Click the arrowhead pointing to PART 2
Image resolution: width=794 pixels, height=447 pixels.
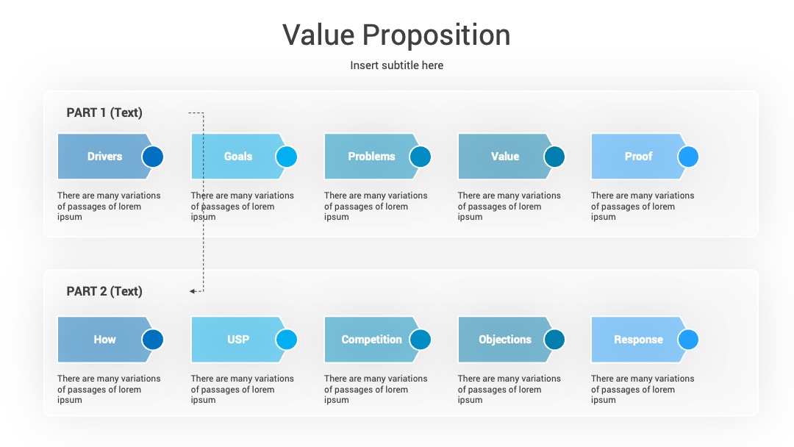pos(193,291)
